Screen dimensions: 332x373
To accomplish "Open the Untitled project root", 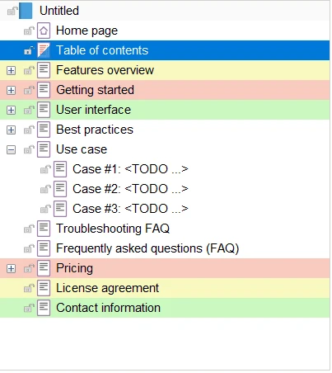I will 59,11.
